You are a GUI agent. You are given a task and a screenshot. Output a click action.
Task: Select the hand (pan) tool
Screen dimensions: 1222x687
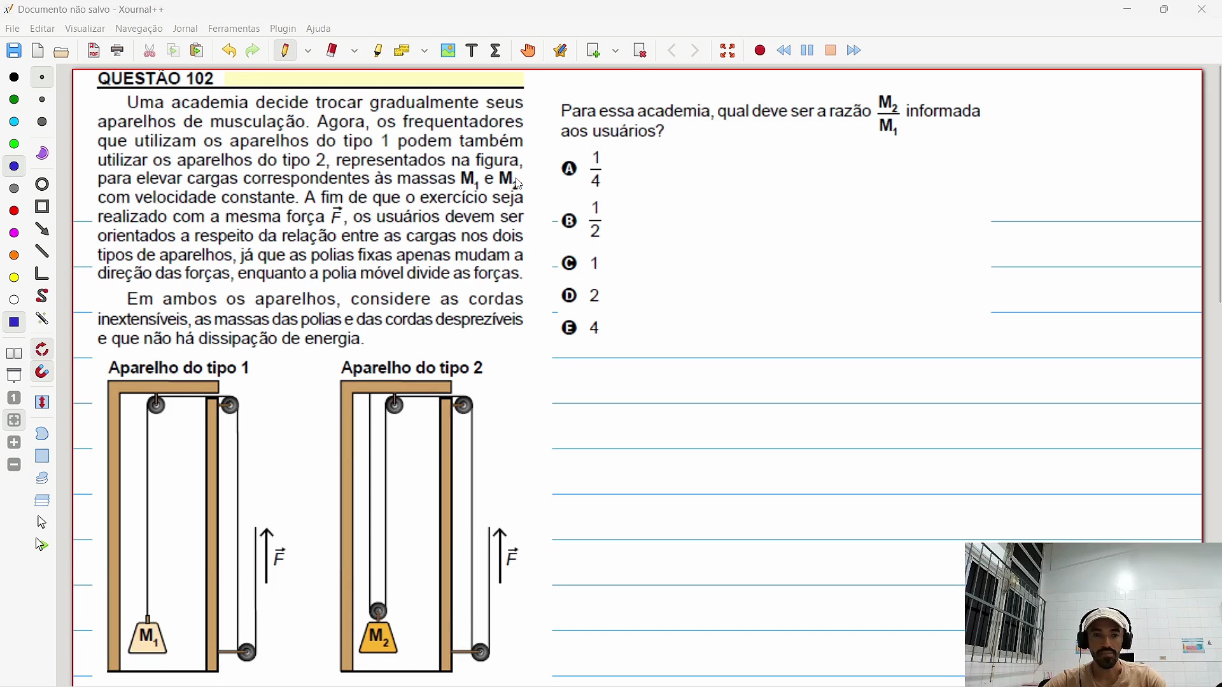pyautogui.click(x=528, y=51)
